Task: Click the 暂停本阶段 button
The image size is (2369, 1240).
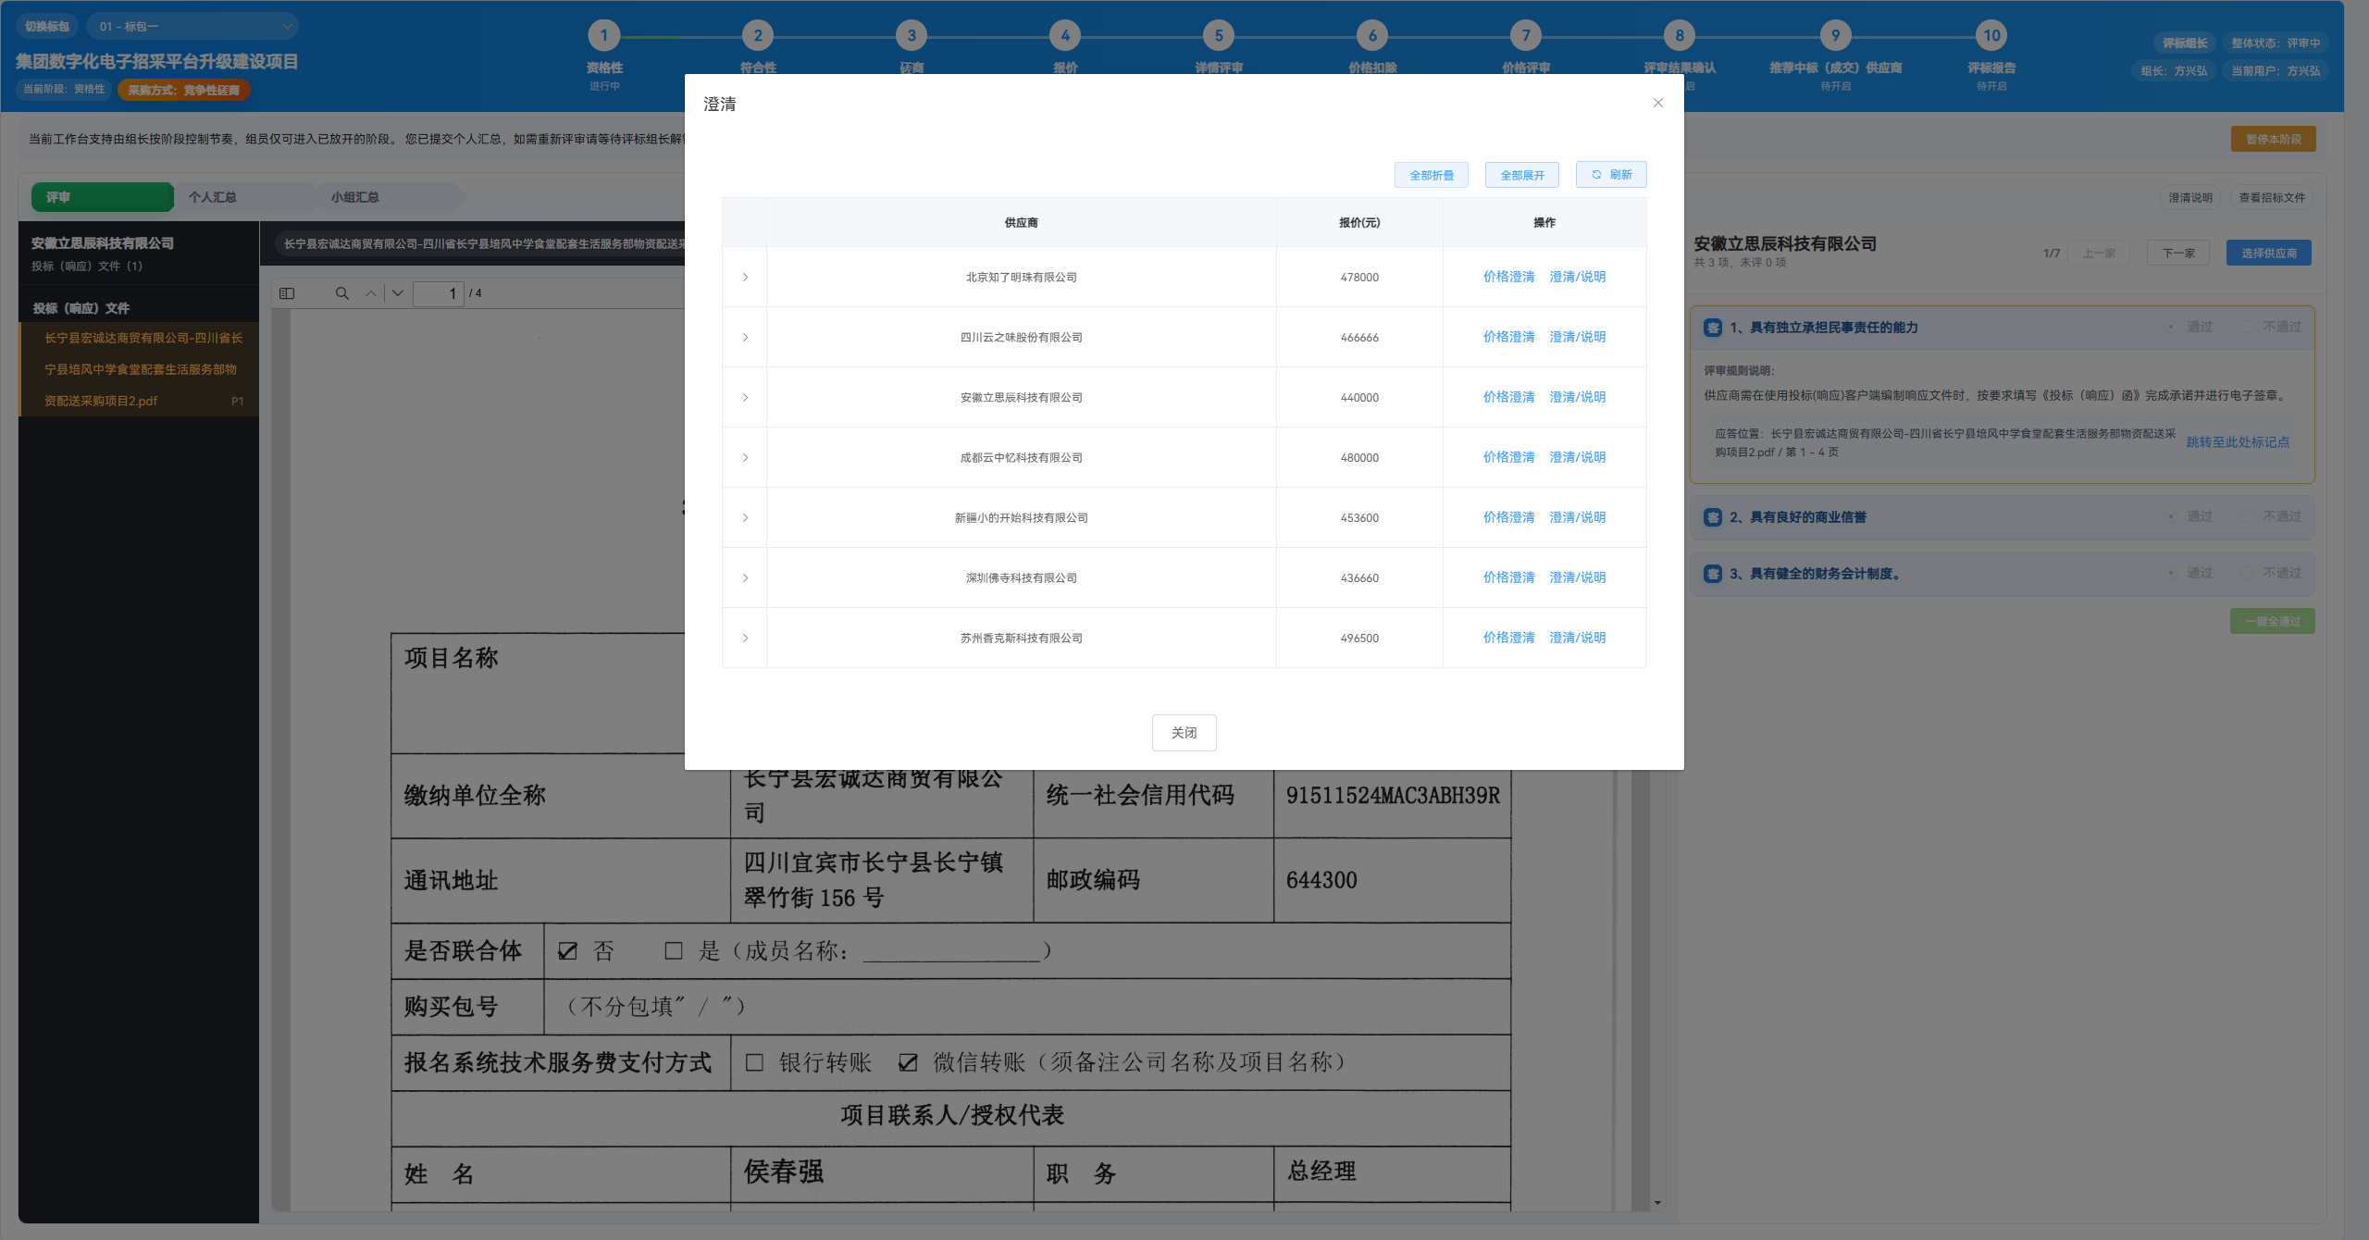Action: (2273, 139)
